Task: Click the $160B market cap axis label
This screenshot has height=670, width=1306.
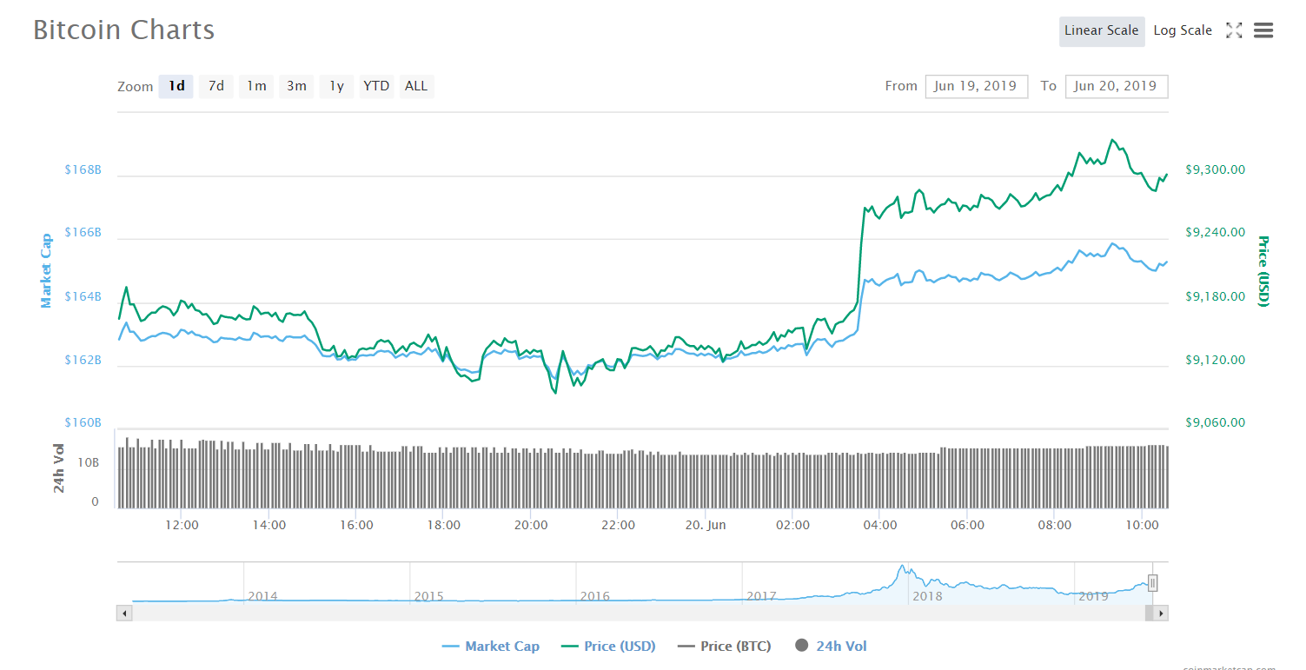Action: [83, 422]
